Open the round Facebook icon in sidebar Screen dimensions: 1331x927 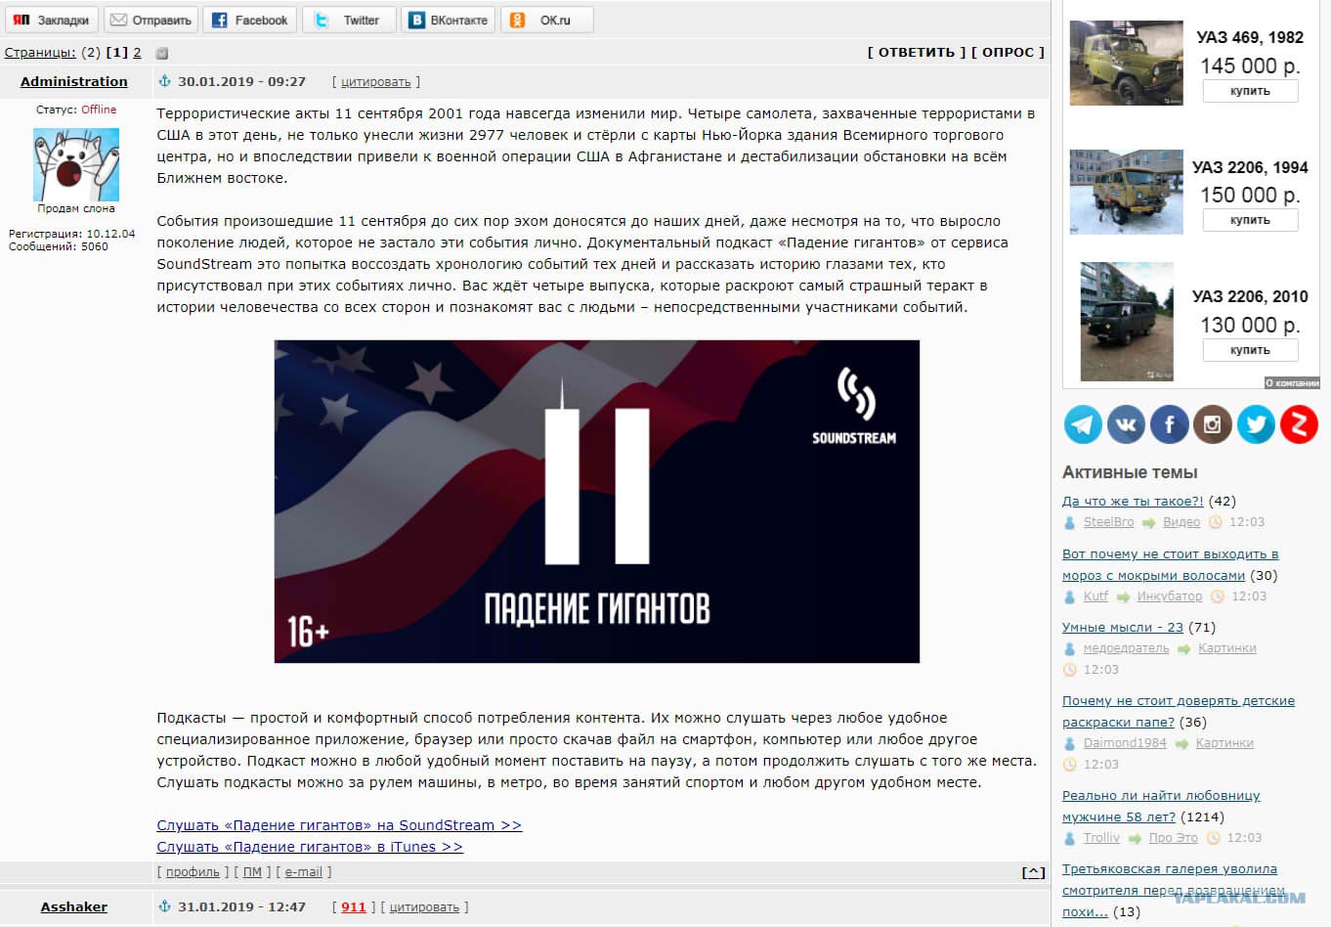tap(1169, 424)
